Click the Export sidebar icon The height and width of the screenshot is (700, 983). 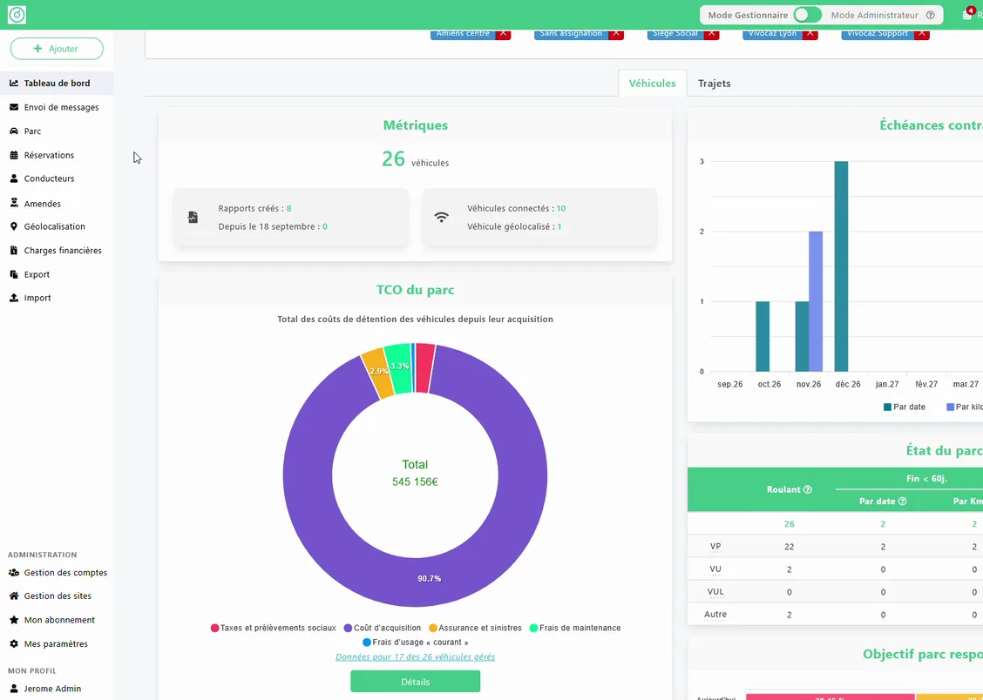(14, 274)
